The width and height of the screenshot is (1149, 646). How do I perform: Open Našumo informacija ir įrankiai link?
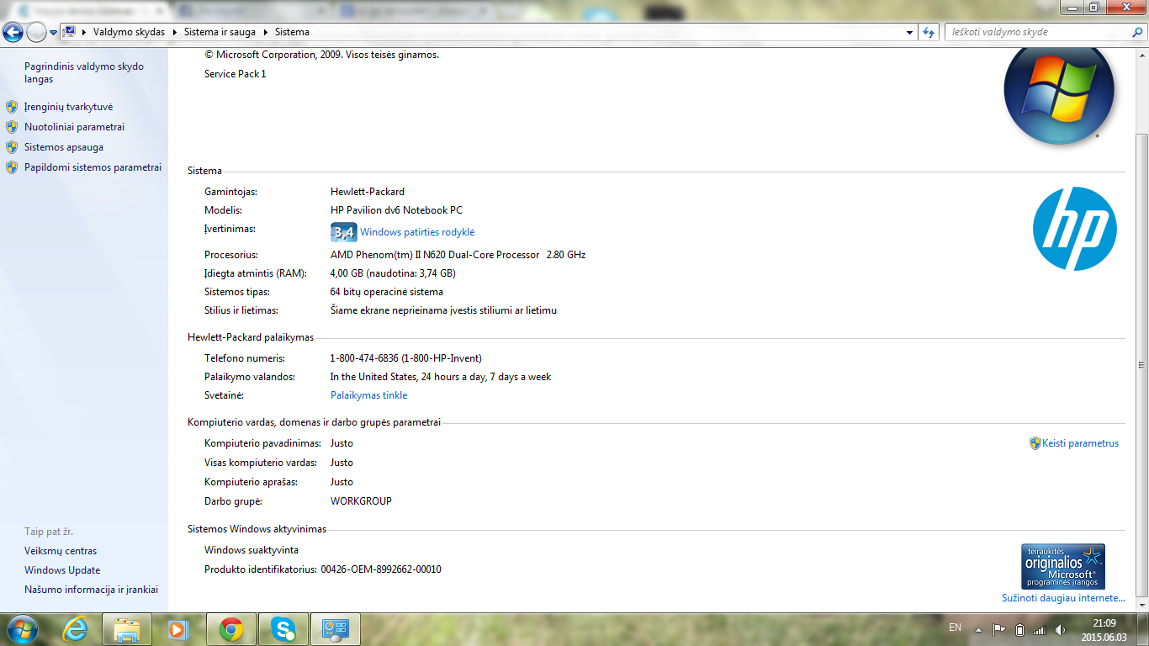coord(91,590)
